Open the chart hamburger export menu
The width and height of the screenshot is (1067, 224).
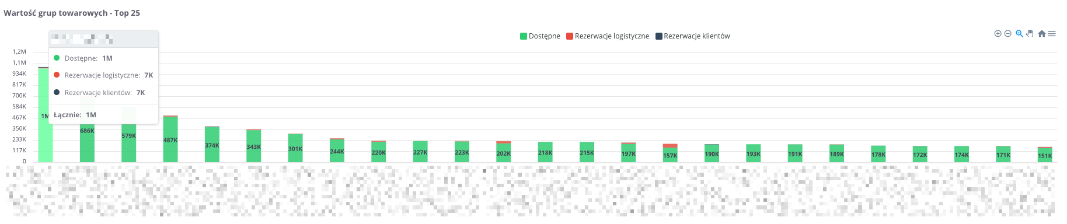[1052, 34]
